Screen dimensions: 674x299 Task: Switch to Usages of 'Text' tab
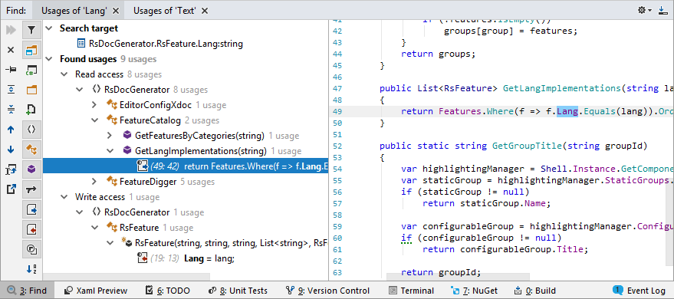click(165, 10)
